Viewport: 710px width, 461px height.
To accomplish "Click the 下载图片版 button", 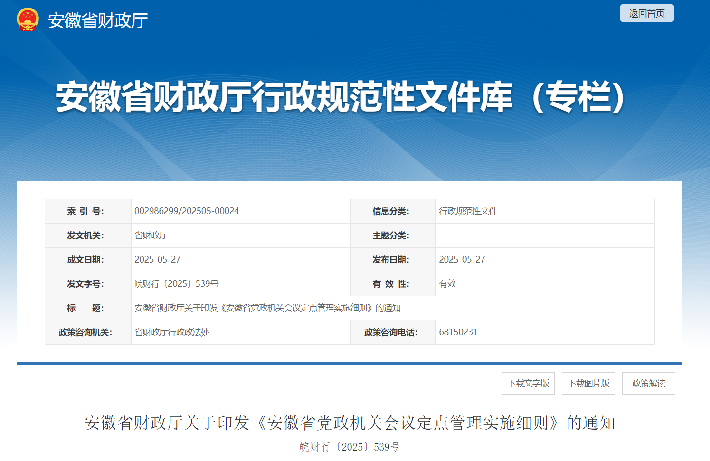I will click(x=588, y=383).
